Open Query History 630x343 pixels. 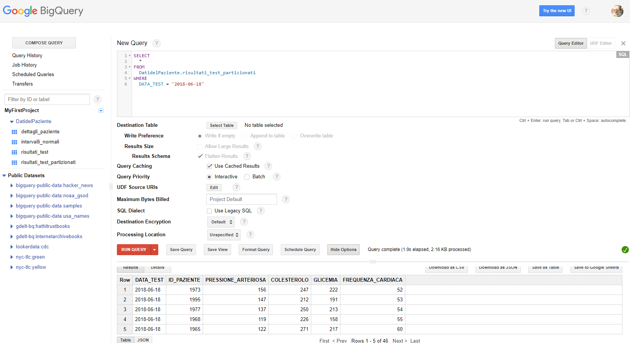pos(27,55)
